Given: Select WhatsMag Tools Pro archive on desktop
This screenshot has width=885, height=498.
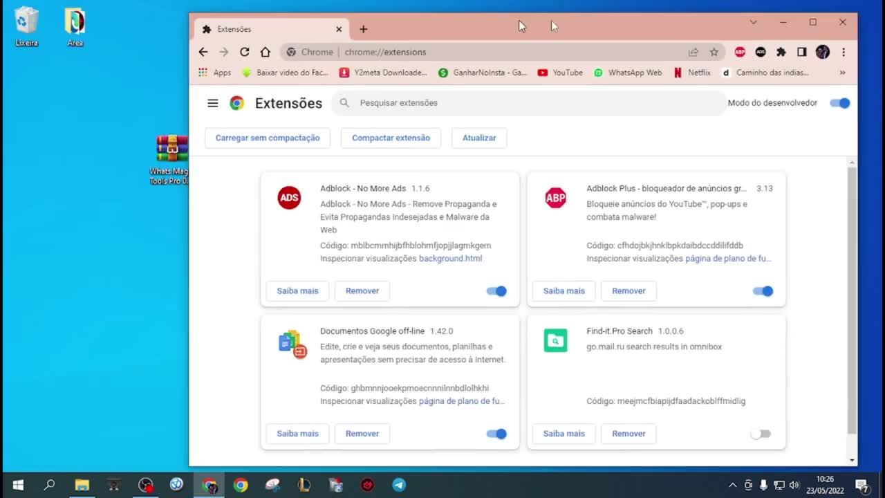Looking at the screenshot, I should click(171, 160).
